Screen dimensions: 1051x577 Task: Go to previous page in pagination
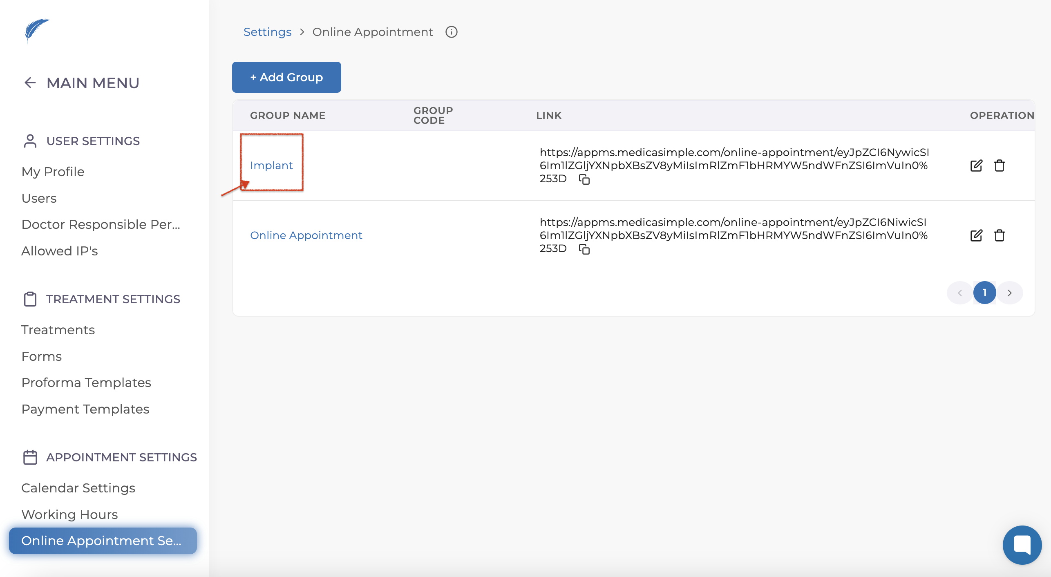click(x=959, y=293)
